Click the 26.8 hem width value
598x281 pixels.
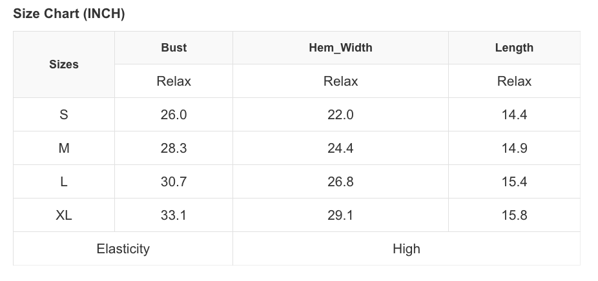(340, 182)
